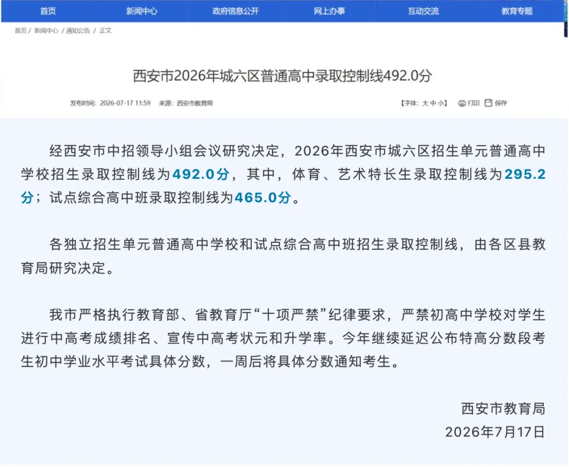Click the printer icon
This screenshot has width=569, height=467.
tap(462, 103)
